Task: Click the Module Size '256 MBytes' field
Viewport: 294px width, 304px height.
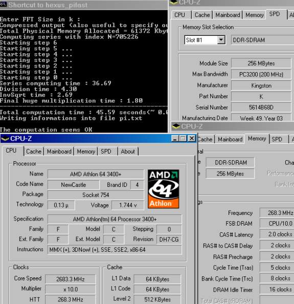Action: pos(261,63)
